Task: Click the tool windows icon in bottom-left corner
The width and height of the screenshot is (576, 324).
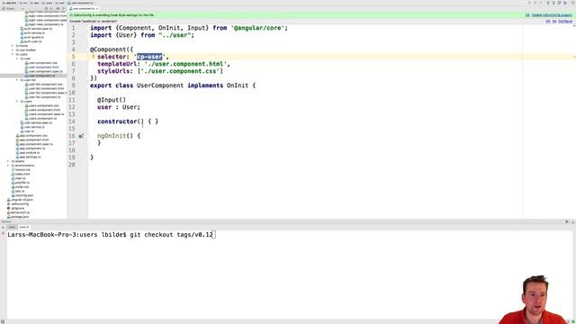Action: coord(3,321)
